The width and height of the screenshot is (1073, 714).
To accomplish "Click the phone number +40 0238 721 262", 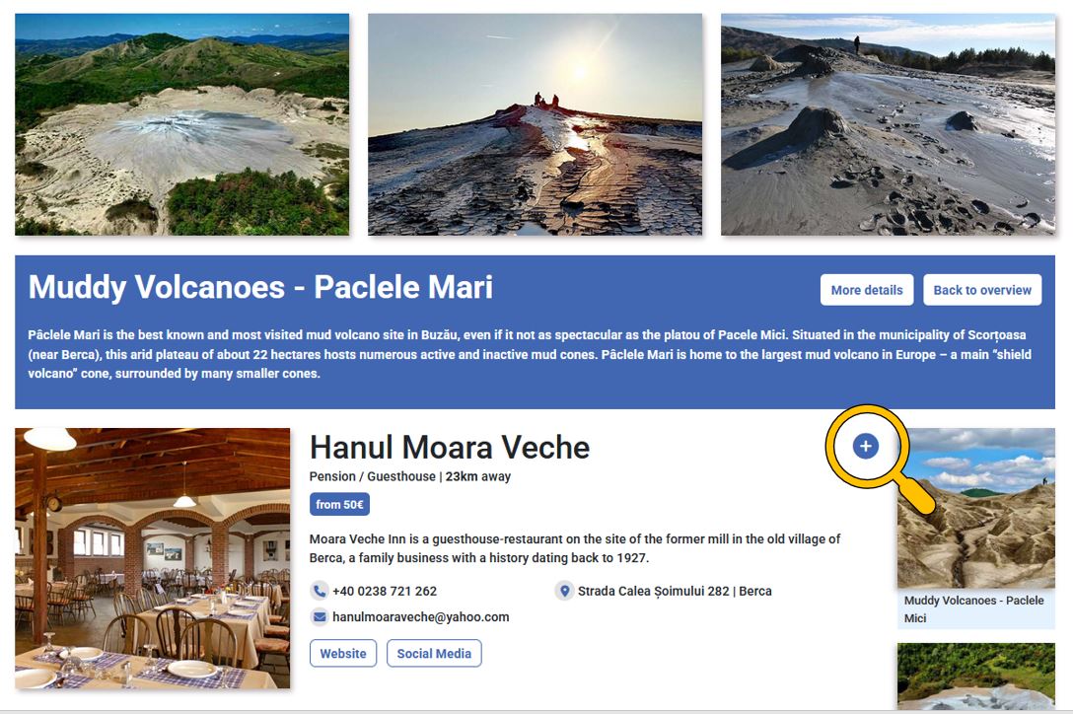I will 385,591.
